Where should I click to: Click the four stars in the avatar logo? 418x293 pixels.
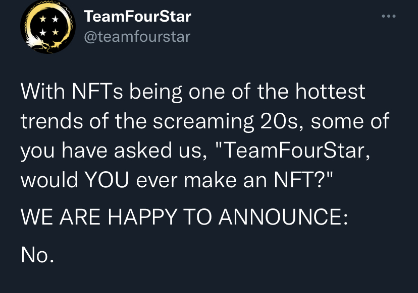[x=49, y=26]
